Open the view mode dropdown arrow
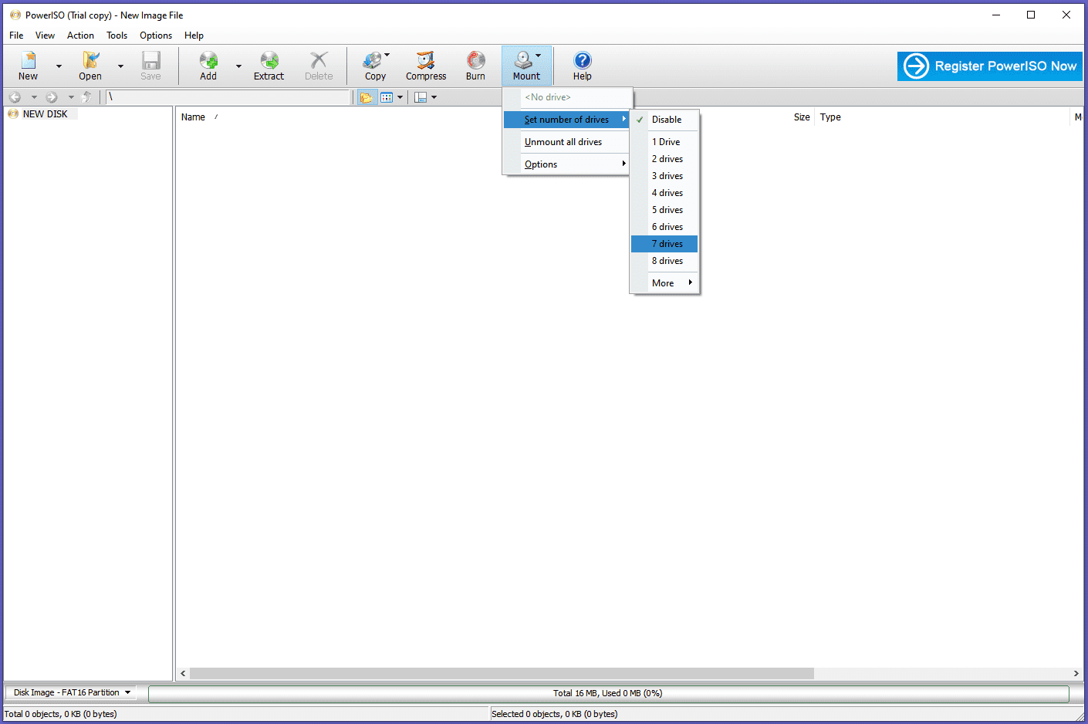The height and width of the screenshot is (724, 1088). click(x=400, y=97)
